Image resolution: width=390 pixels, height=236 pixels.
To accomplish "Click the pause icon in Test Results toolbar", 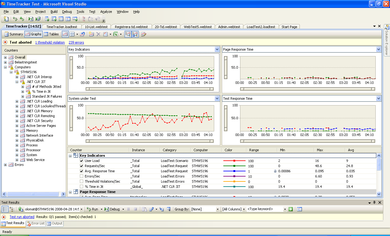I will click(129, 209).
